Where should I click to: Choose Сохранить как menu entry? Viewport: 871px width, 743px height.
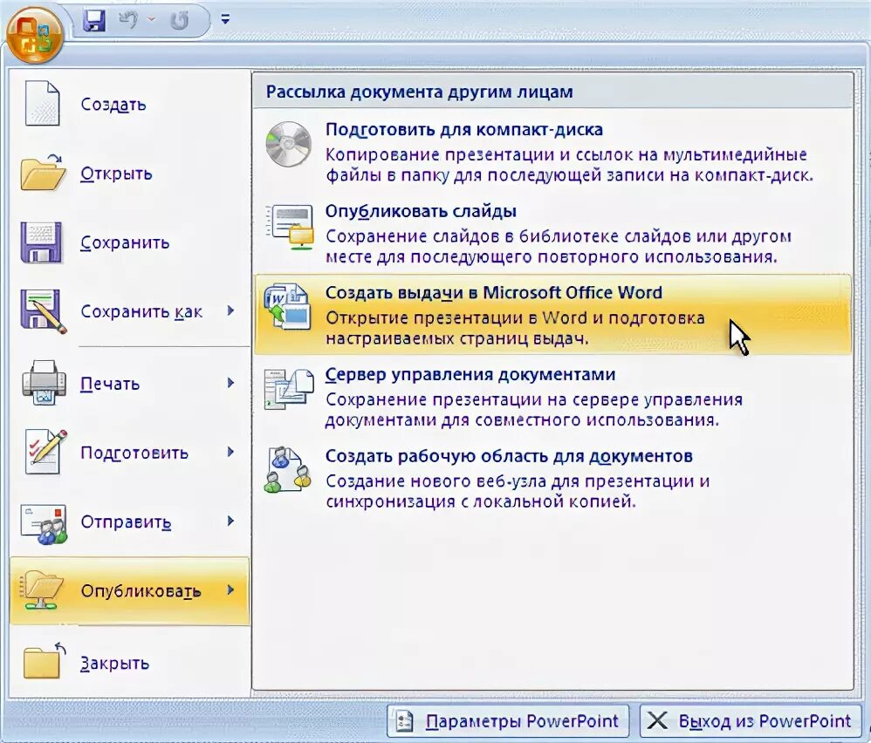point(129,311)
